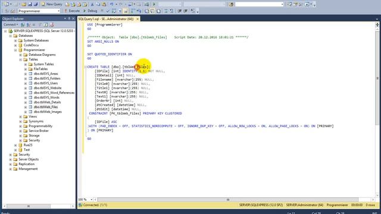This screenshot has height=214, width=381.
Task: Select the dbo.tblSYS_Areas table
Action: pyautogui.click(x=46, y=74)
